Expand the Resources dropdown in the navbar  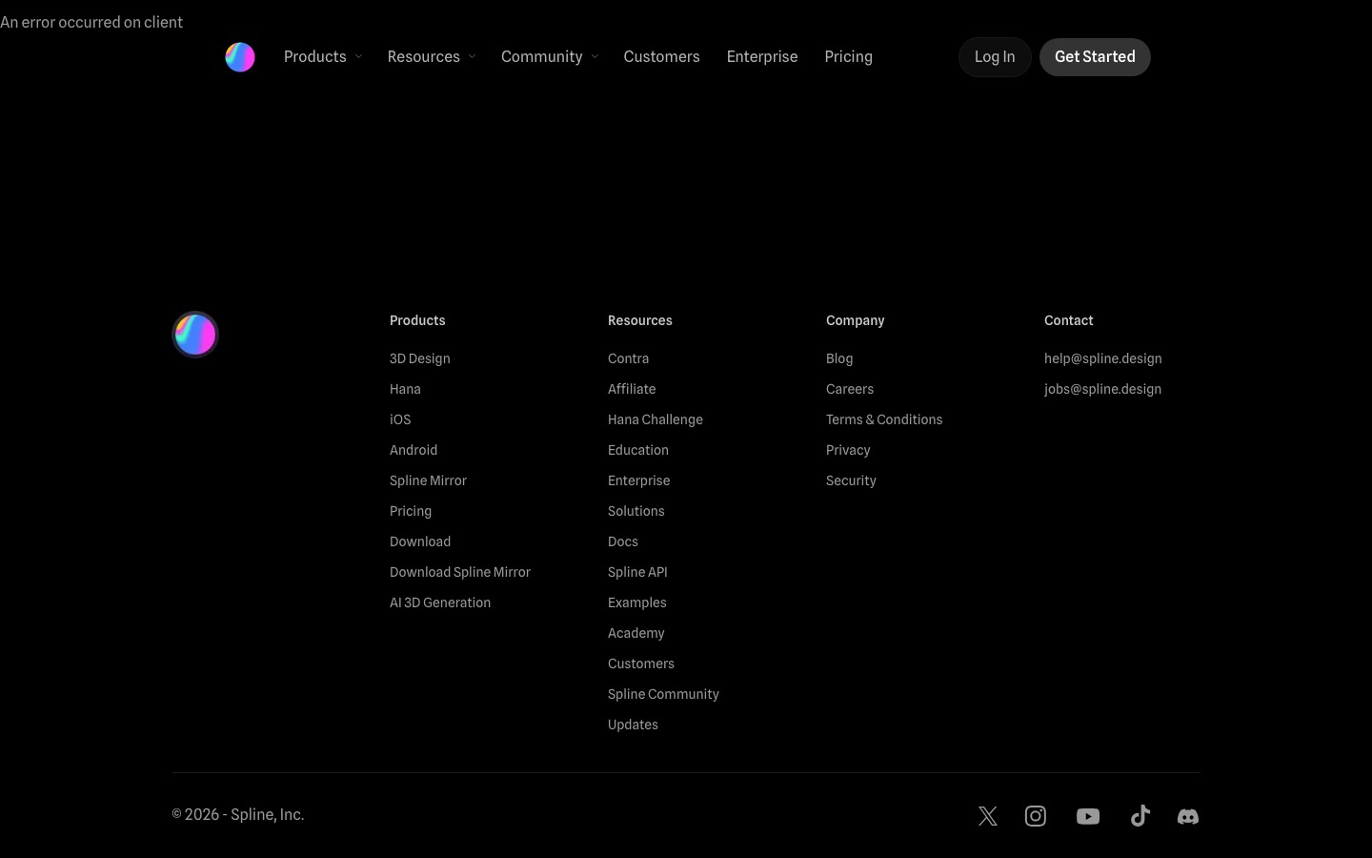(432, 57)
